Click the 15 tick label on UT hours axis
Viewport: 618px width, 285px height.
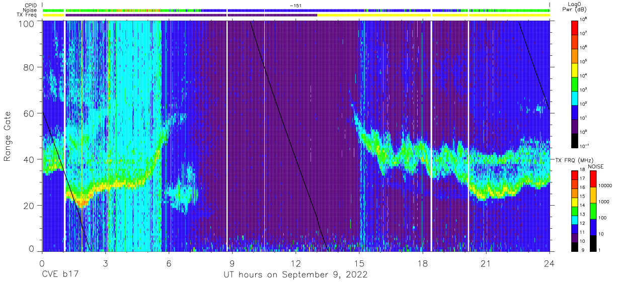click(359, 264)
